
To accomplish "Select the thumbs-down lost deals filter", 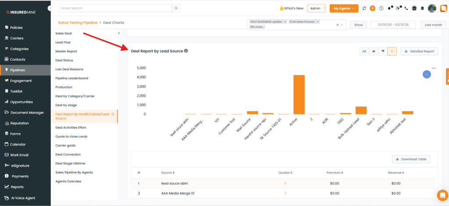I will click(383, 51).
